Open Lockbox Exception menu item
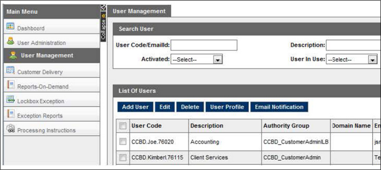Image resolution: width=381 pixels, height=170 pixels. click(52, 99)
